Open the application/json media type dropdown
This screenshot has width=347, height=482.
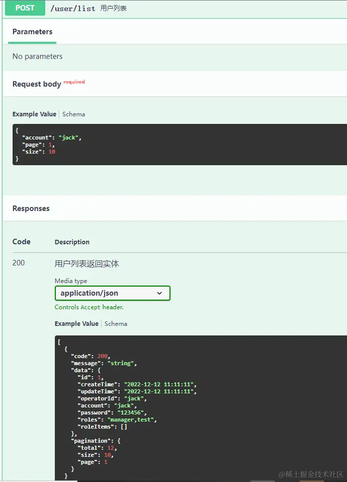click(x=112, y=293)
